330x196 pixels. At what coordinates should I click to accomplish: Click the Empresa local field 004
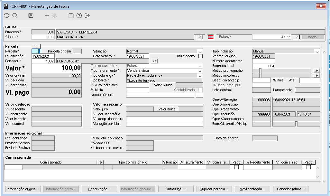click(263, 66)
